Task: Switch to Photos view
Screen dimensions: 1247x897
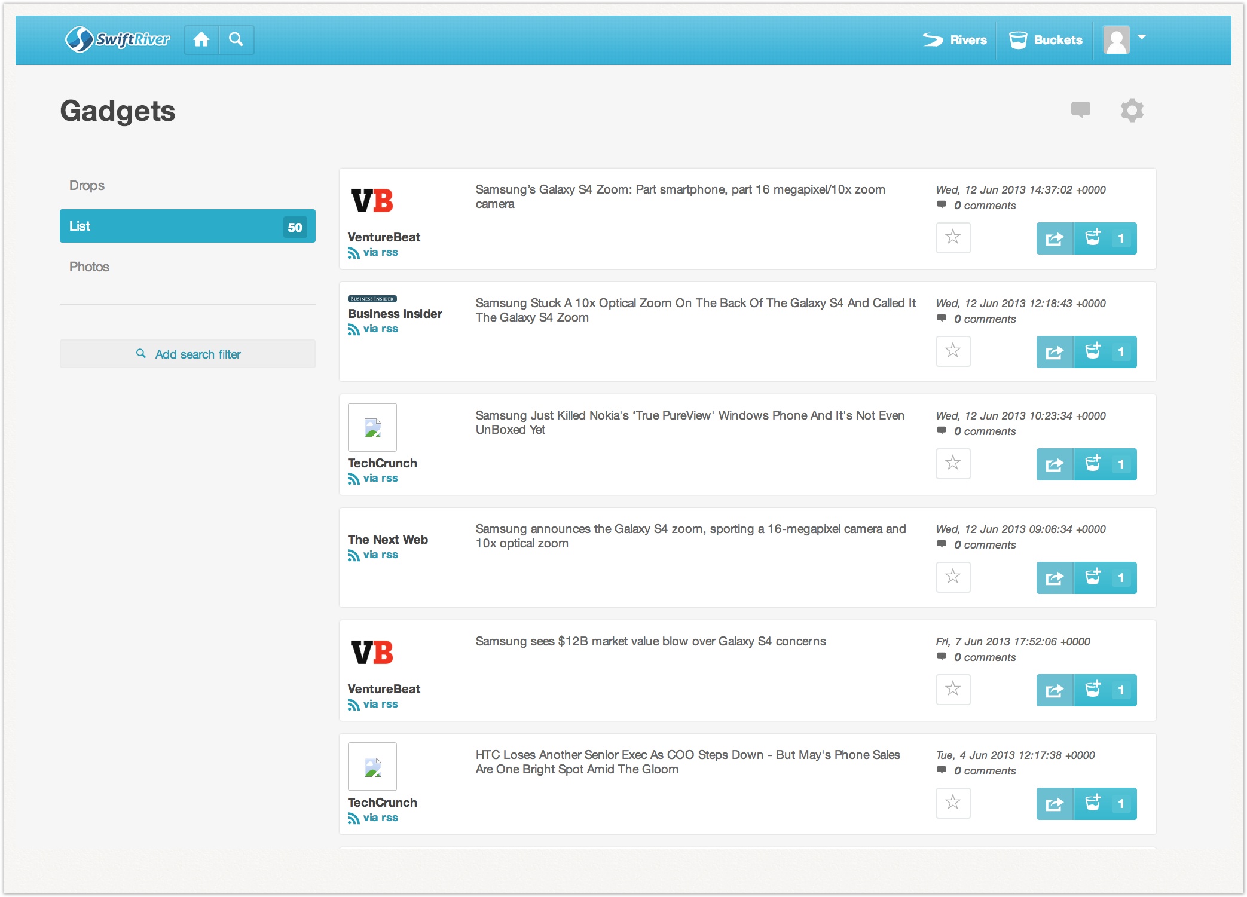Action: pos(90,267)
